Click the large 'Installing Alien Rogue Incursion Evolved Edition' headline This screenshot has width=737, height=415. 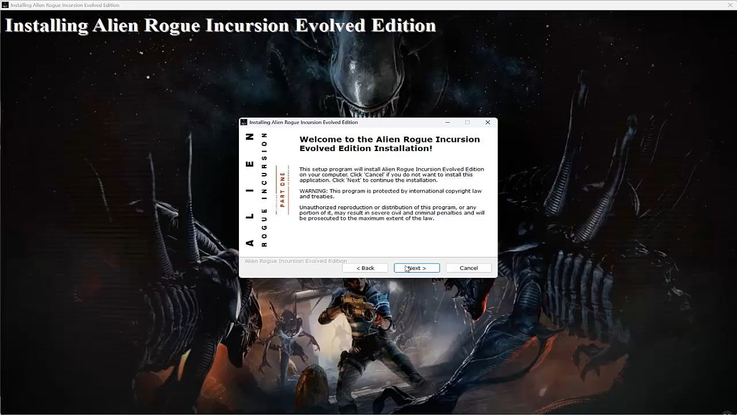(220, 25)
